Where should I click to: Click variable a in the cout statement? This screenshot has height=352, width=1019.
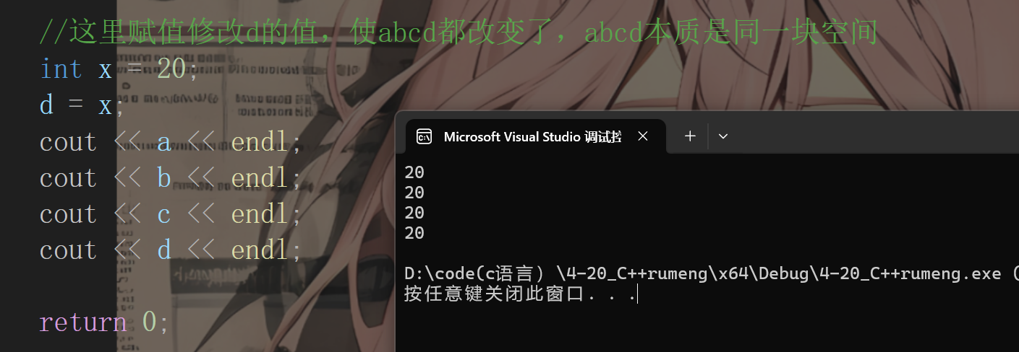(x=164, y=142)
